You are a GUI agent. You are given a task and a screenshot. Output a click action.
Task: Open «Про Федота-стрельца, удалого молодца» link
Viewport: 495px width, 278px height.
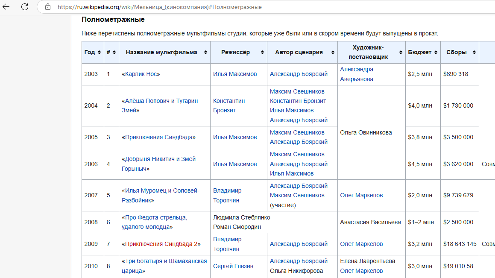click(x=154, y=222)
